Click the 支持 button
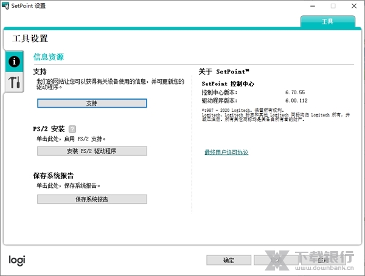Image resolution: width=365 pixels, height=276 pixels. 92,103
